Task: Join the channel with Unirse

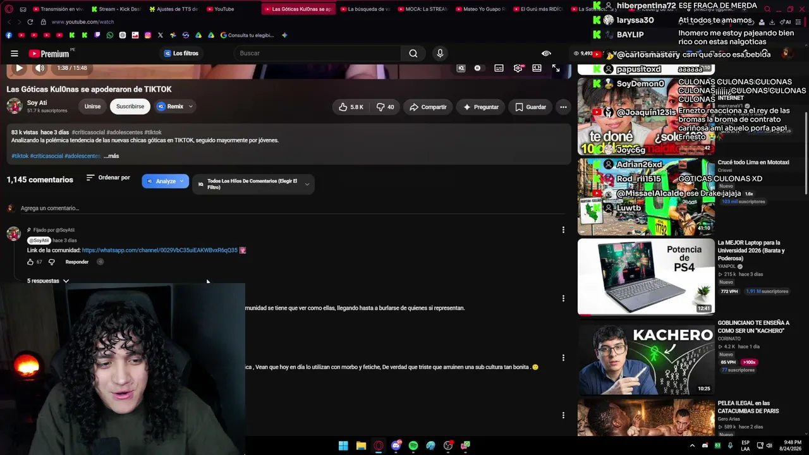Action: point(92,107)
